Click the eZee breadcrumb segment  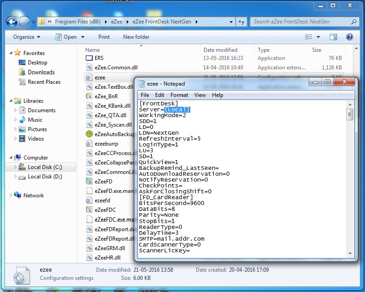(116, 22)
